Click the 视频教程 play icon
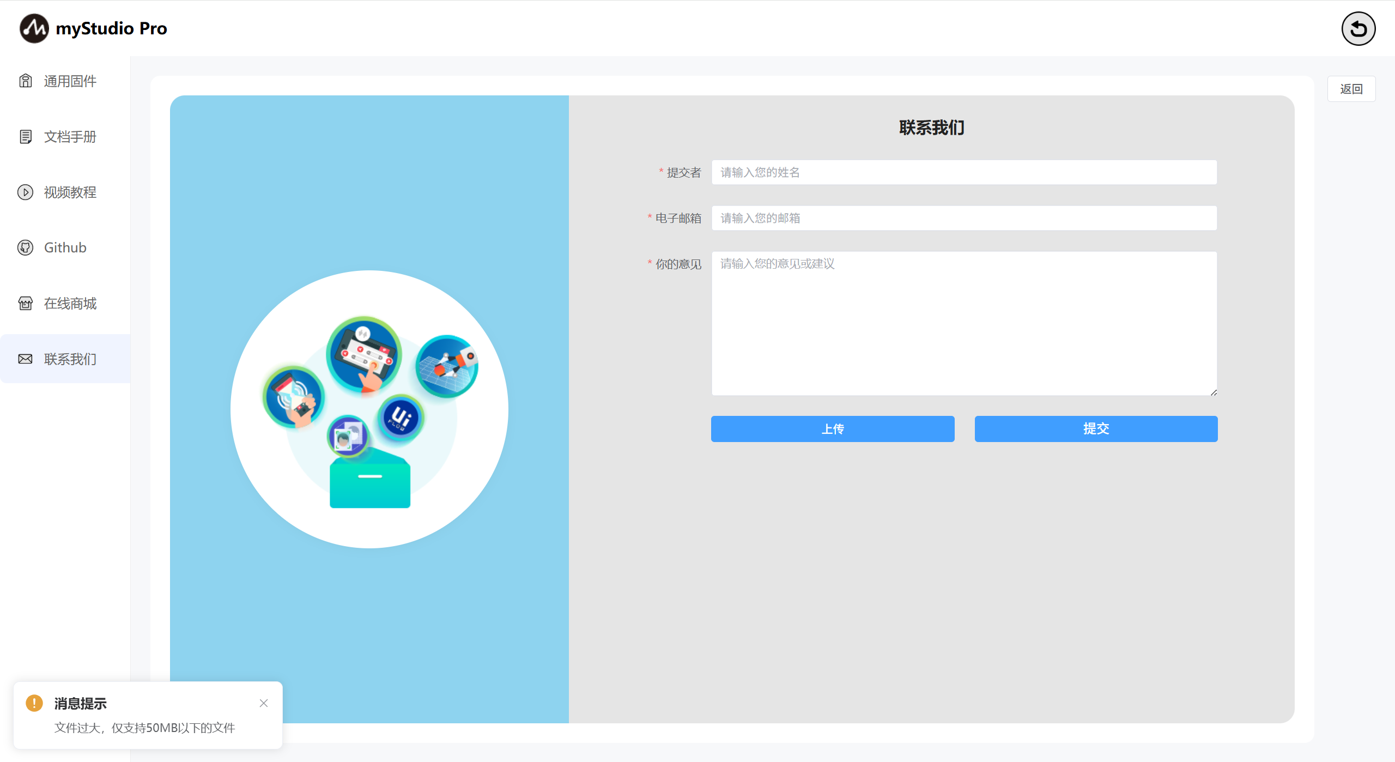The height and width of the screenshot is (762, 1395). point(26,192)
